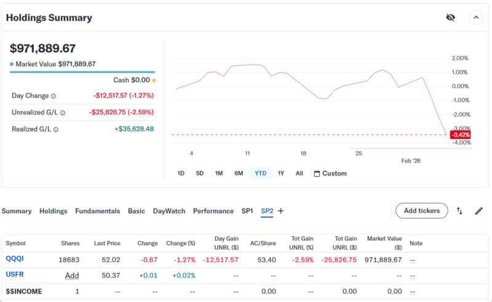Click the Add tickers button
This screenshot has width=492, height=302.
(x=421, y=211)
